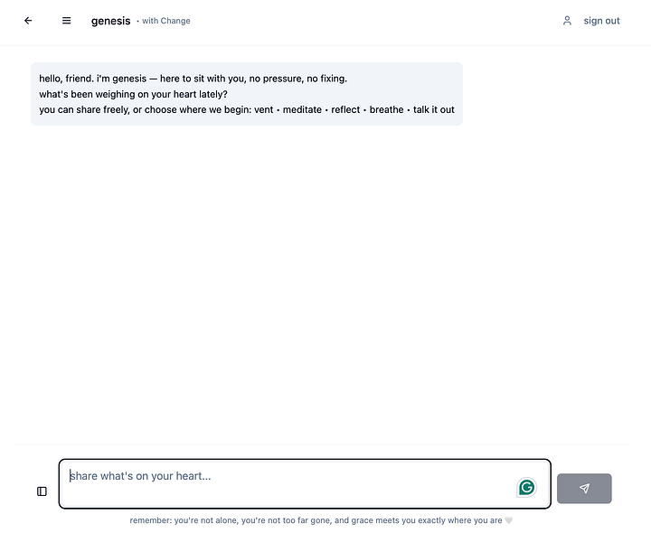This screenshot has width=651, height=542.
Task: Click the genesis title in the header
Action: tap(111, 21)
